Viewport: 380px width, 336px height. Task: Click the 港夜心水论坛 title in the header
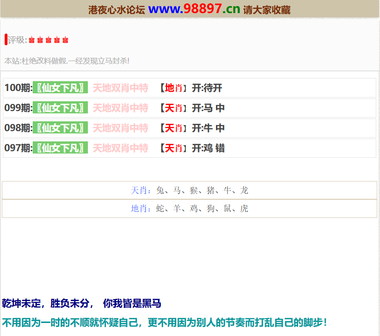pos(116,10)
